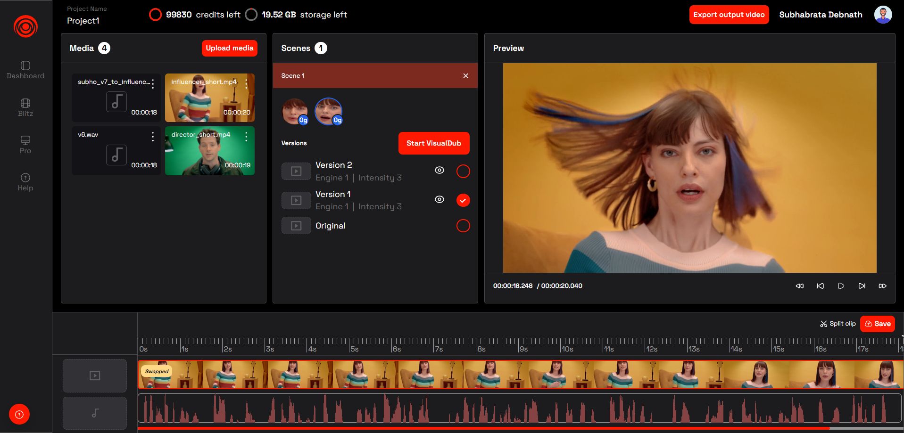Click the play button in Preview

[x=841, y=286]
